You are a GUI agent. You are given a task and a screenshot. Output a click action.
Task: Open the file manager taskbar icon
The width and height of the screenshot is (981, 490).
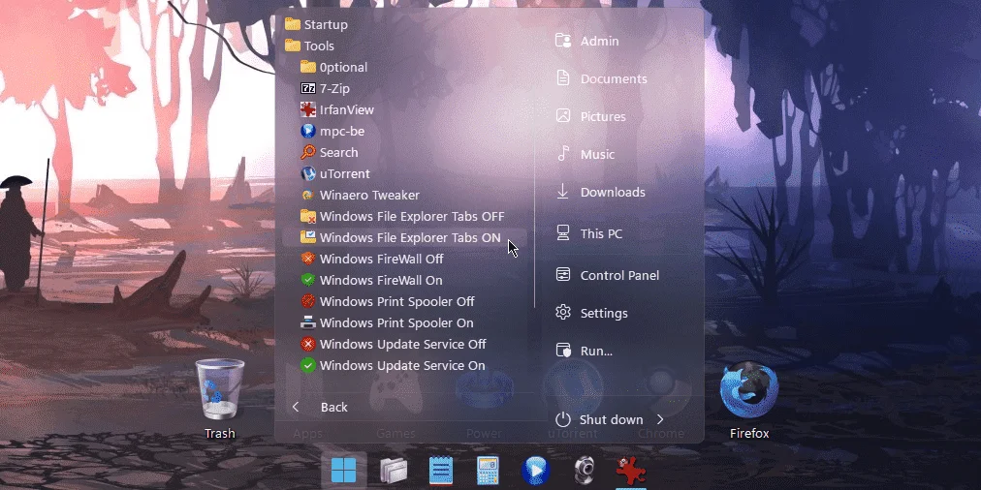394,470
